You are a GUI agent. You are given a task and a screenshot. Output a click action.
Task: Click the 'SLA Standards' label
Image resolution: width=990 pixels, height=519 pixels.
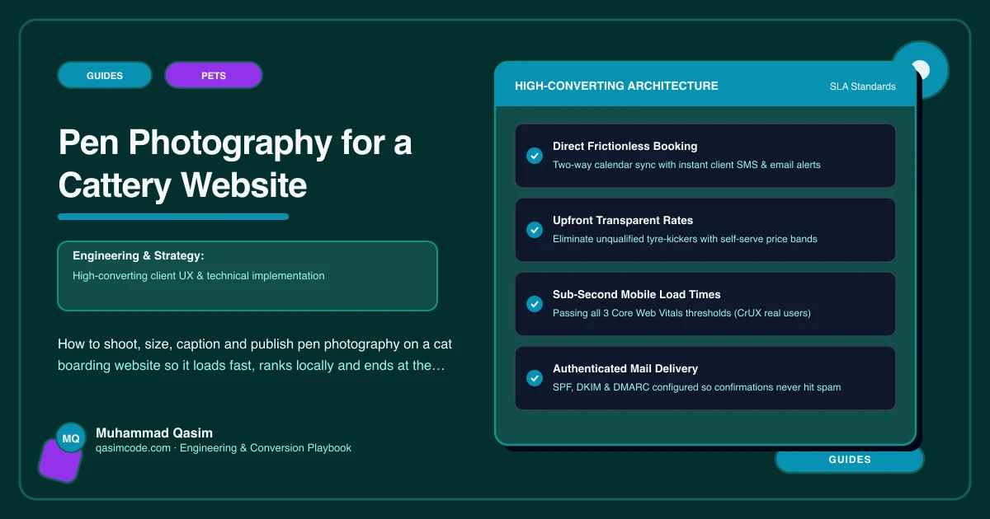[863, 86]
